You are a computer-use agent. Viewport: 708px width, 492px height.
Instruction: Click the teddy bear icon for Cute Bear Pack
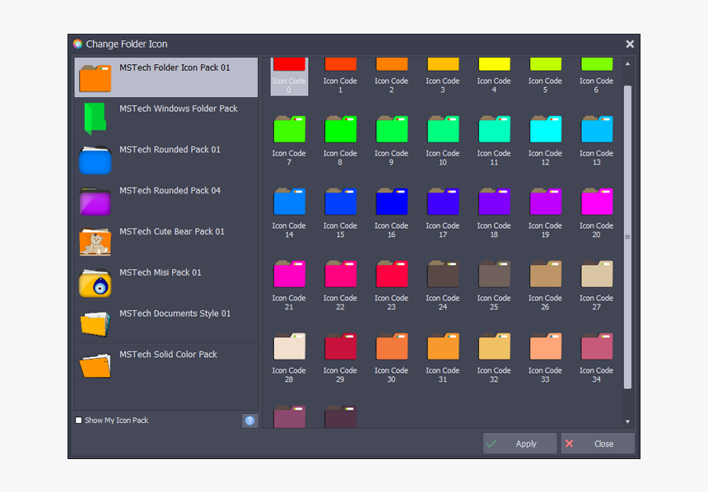tap(95, 240)
